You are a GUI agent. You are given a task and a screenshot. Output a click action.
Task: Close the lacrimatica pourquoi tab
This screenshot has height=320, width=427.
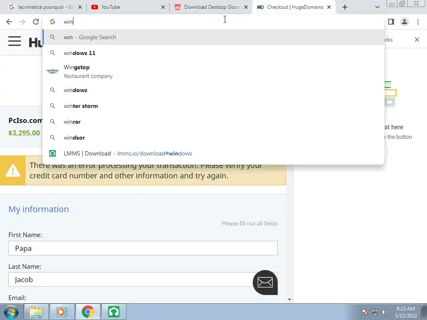80,7
